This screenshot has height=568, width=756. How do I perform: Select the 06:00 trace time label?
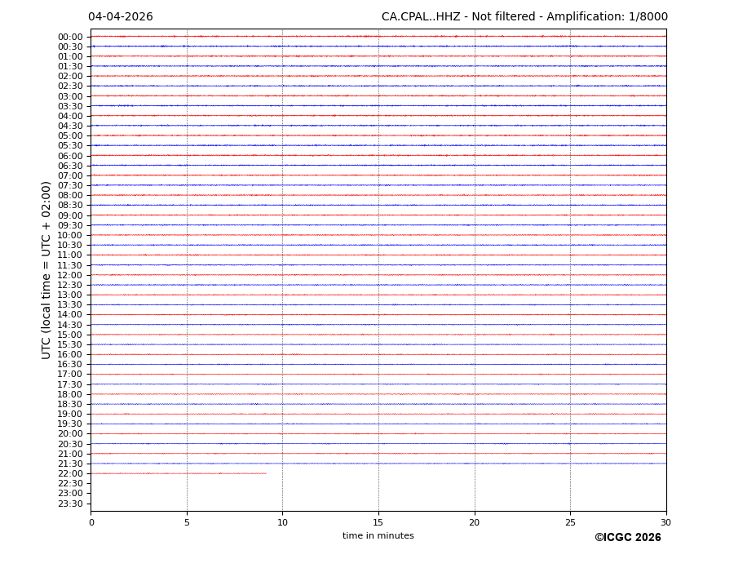pyautogui.click(x=70, y=156)
